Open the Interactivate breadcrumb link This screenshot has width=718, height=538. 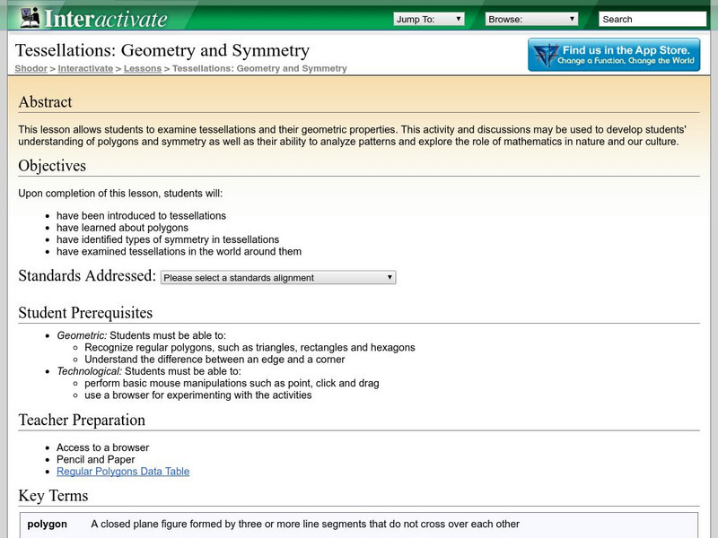point(85,68)
